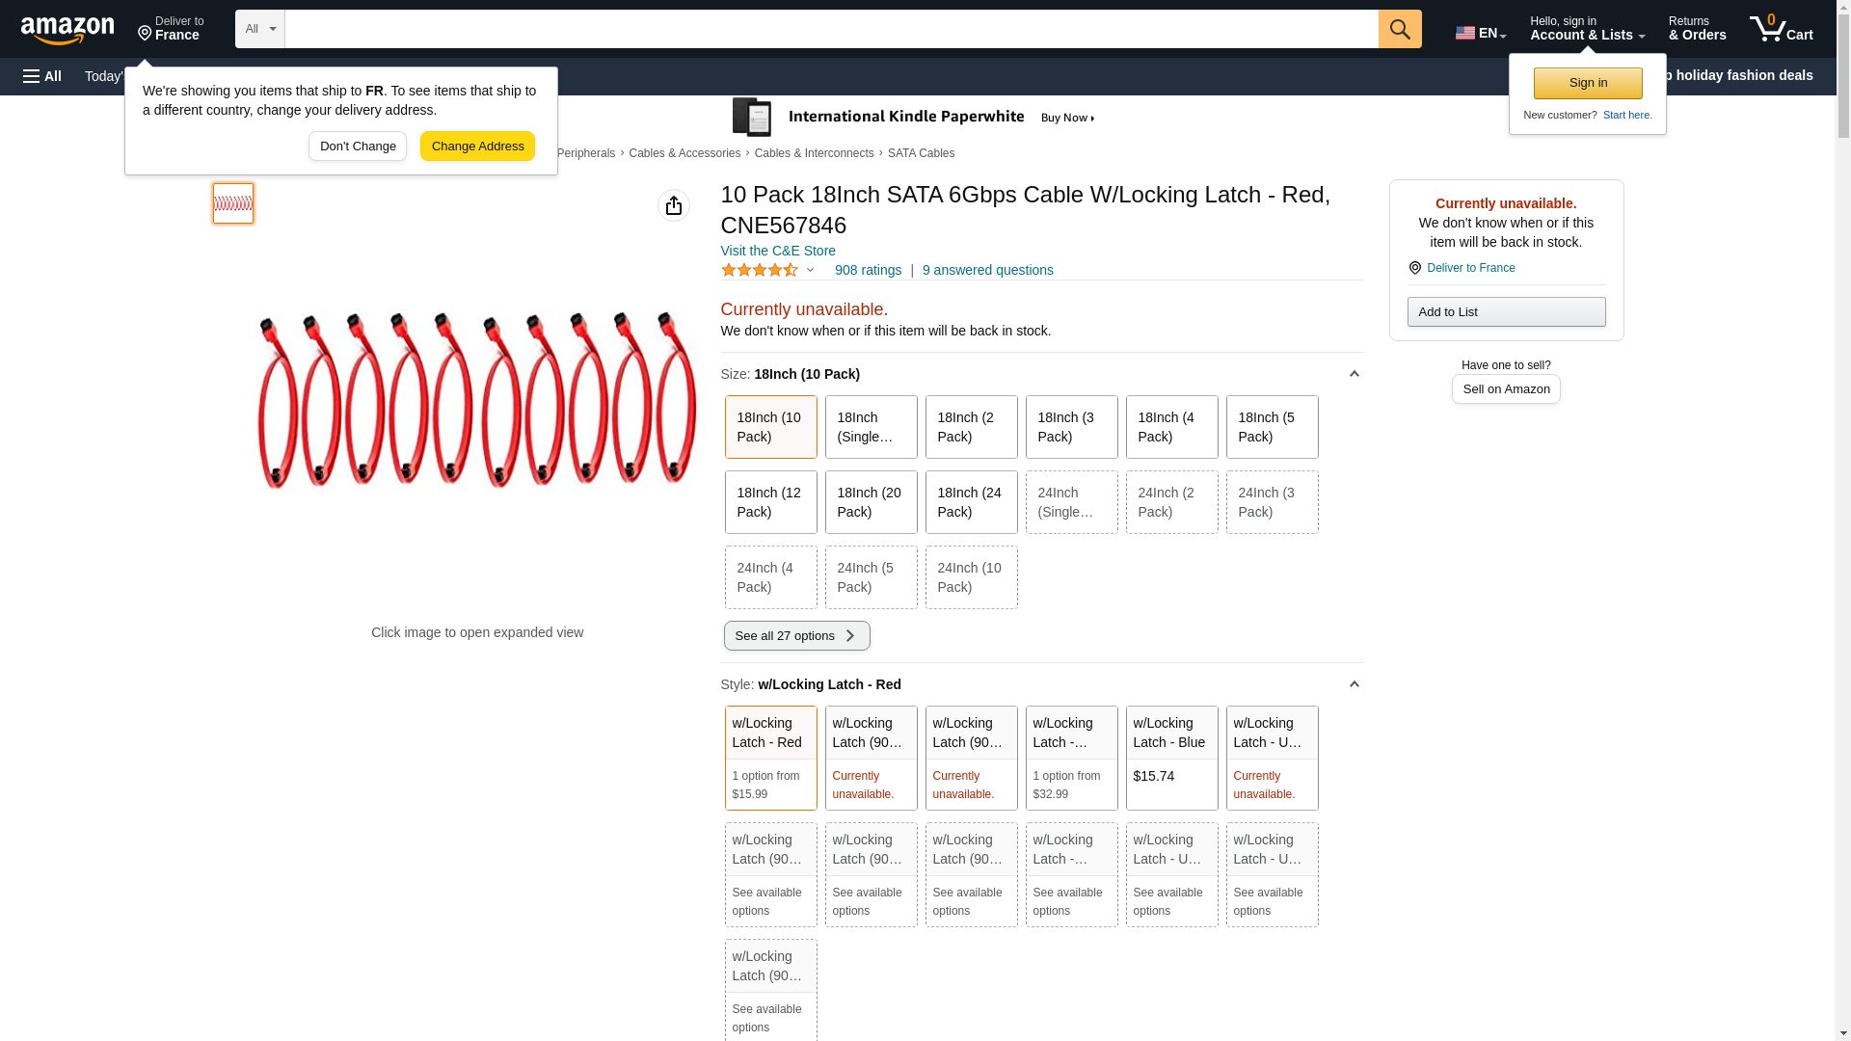Open the search category All dropdown
This screenshot has width=1851, height=1041.
(259, 29)
